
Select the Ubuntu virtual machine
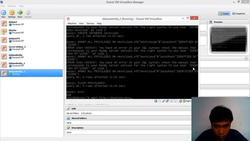coord(32,32)
